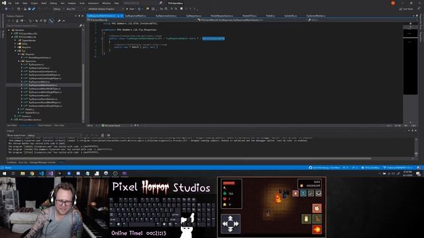
Task: Expand the DTOs folder
Action: [x=16, y=44]
